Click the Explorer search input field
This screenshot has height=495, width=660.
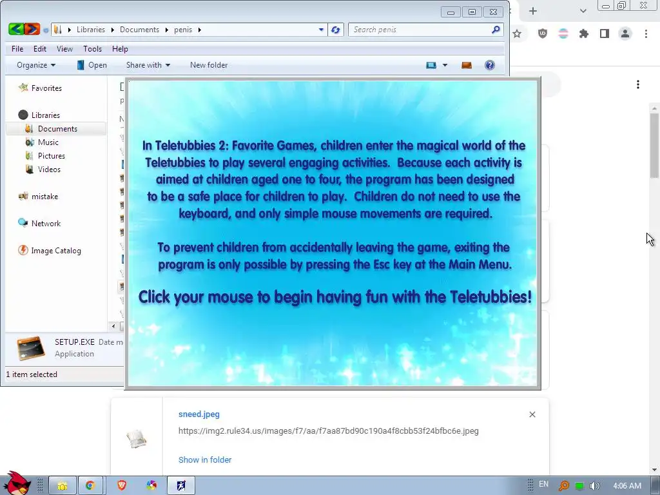[421, 30]
